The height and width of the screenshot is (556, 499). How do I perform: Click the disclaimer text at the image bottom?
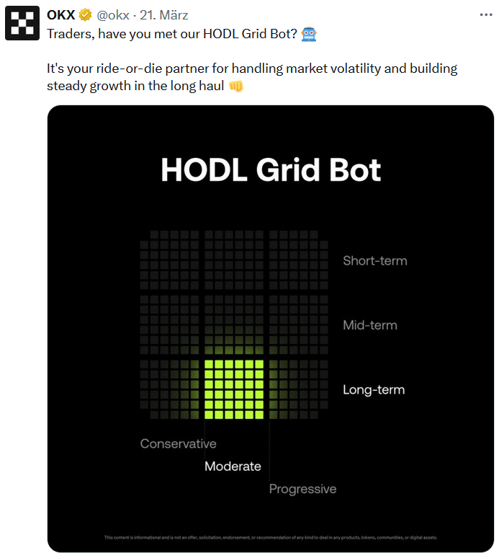tap(270, 537)
